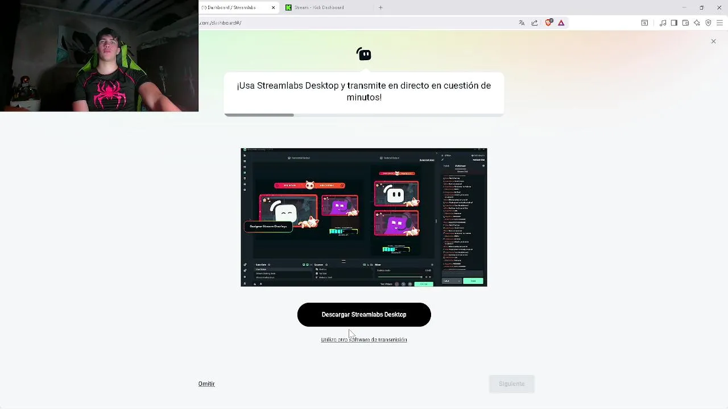728x409 pixels.
Task: Open a new browser tab
Action: [380, 7]
